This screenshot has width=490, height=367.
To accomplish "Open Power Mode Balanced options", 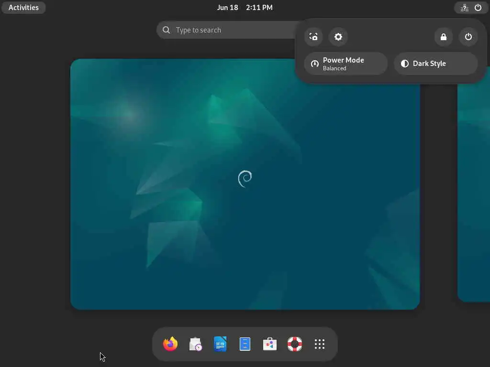I will pos(346,64).
